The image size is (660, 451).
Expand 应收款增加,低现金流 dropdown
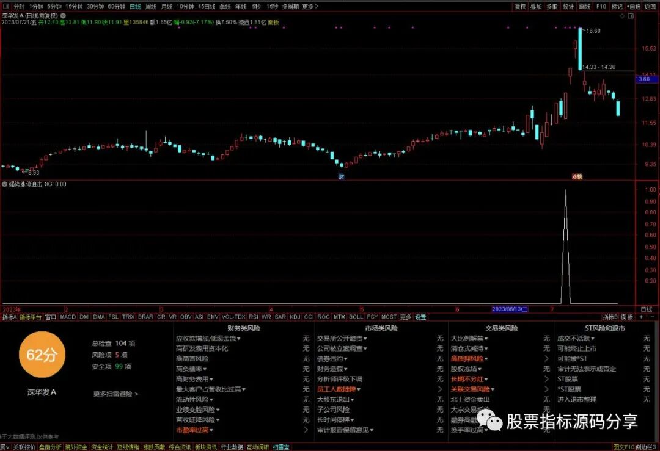point(239,338)
